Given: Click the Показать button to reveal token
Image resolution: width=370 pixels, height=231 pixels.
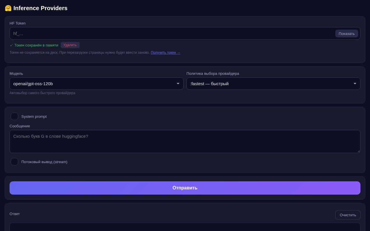Looking at the screenshot, I should pyautogui.click(x=347, y=33).
